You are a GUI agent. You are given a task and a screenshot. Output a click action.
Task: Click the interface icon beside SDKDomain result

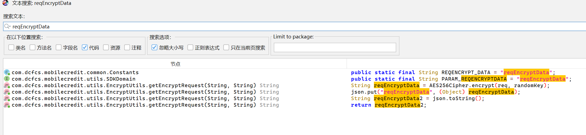point(7,79)
